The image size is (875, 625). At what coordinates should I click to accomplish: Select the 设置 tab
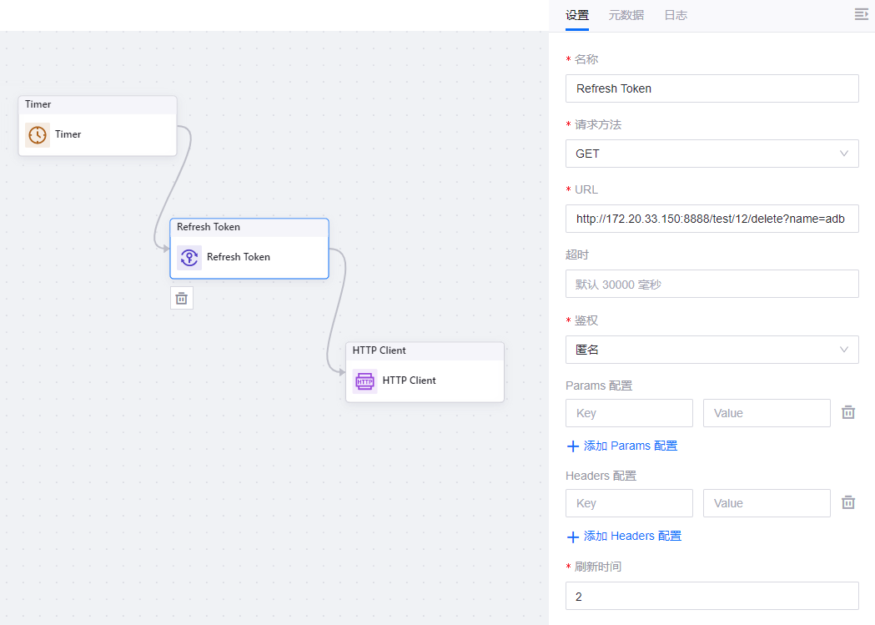[x=577, y=15]
